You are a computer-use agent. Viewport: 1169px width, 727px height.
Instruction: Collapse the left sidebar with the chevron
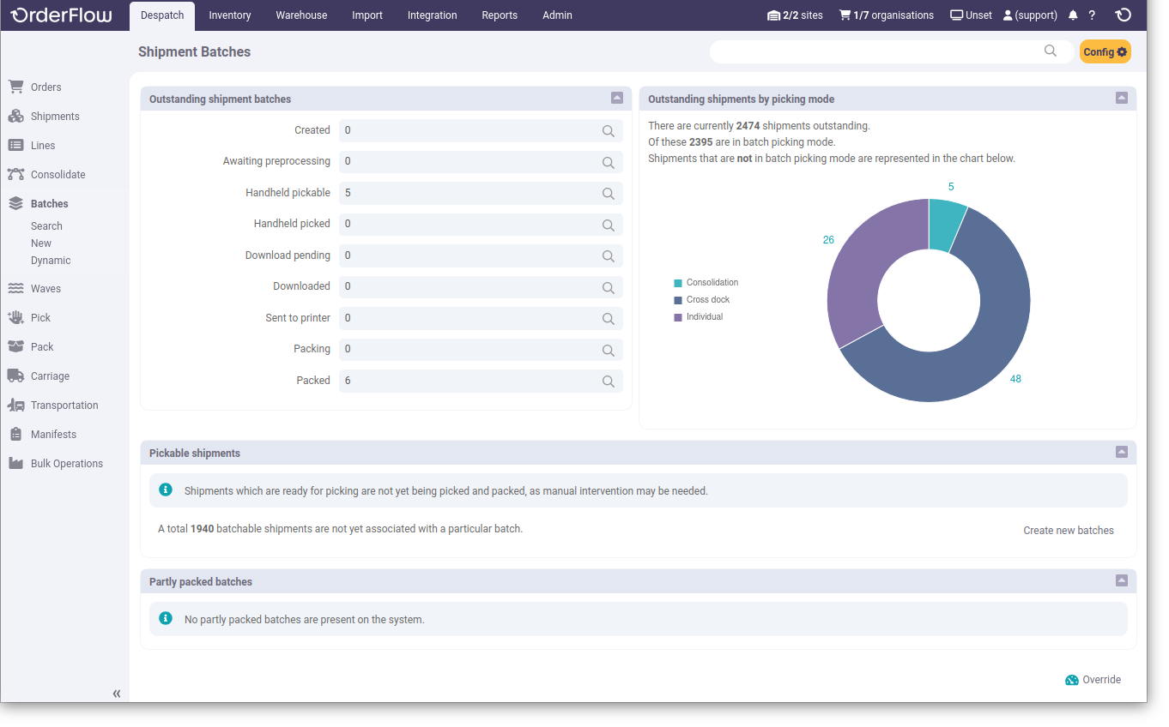pyautogui.click(x=116, y=694)
